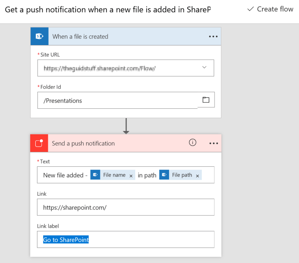This screenshot has height=263, width=299.
Task: Click the Folder Id input field
Action: (x=117, y=100)
